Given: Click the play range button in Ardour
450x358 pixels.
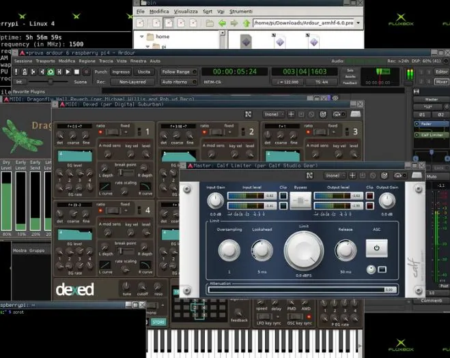Looking at the screenshot, I should click(59, 72).
